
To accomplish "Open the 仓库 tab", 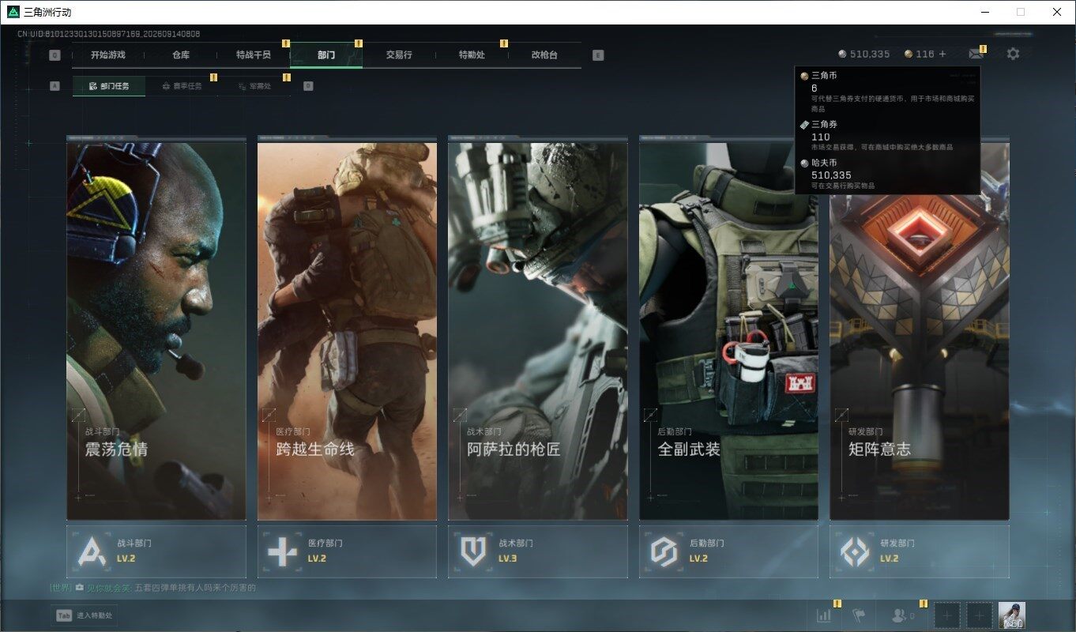I will (181, 55).
